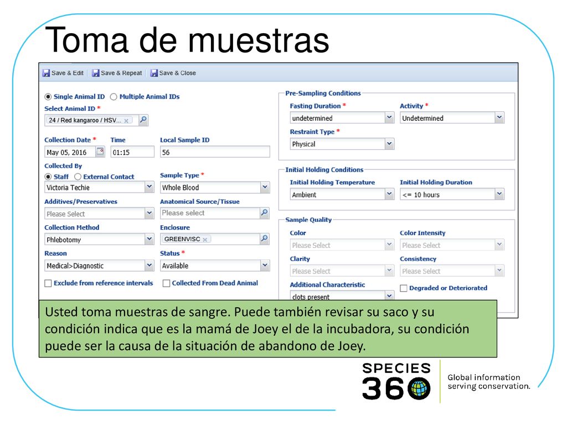Choose Staff as collected by
Screen dimensions: 567x425
pyautogui.click(x=48, y=177)
